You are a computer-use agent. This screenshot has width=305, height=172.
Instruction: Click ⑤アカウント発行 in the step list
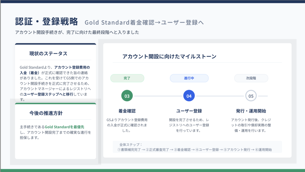237,150
